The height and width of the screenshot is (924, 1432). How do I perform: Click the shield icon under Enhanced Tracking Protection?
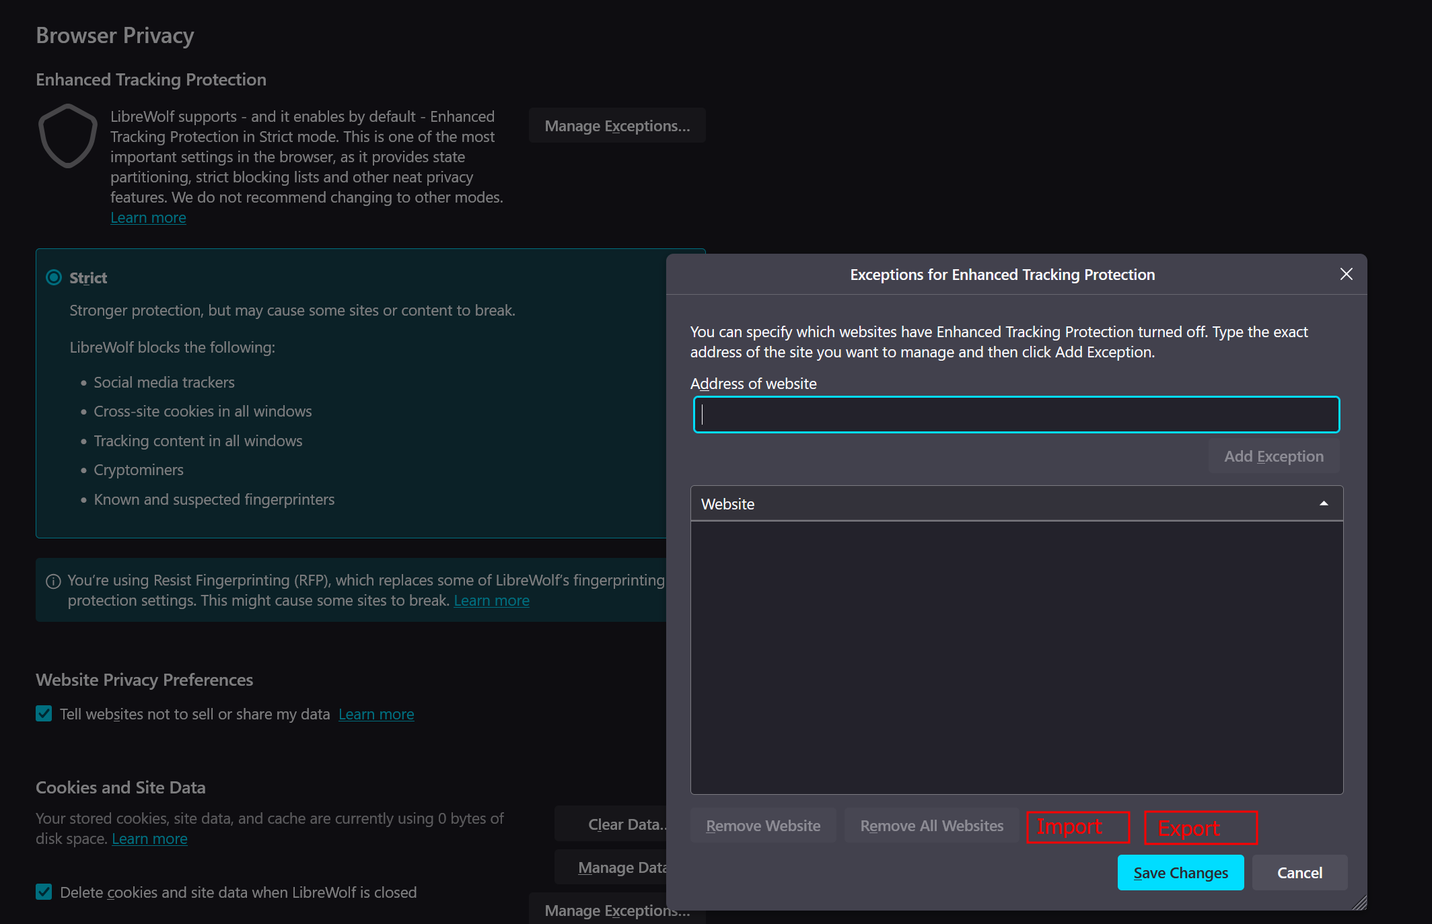pyautogui.click(x=68, y=136)
